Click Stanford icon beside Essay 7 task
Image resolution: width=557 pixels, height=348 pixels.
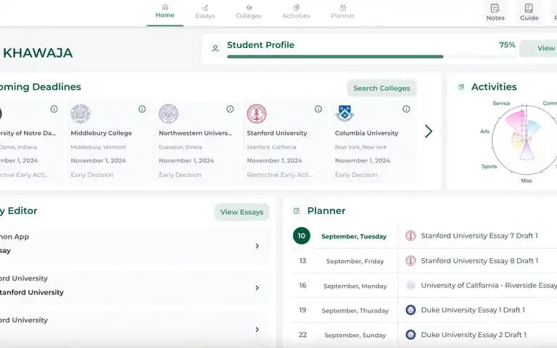click(x=410, y=236)
